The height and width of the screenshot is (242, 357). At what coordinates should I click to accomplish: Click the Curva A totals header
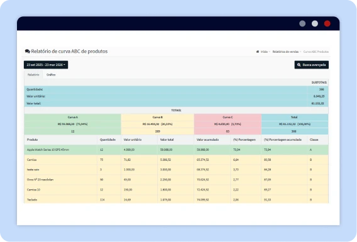73,118
